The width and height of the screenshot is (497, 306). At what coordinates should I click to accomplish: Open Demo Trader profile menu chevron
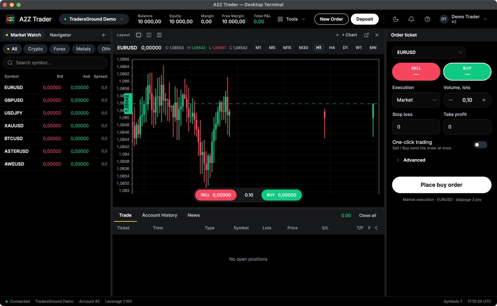coord(485,19)
